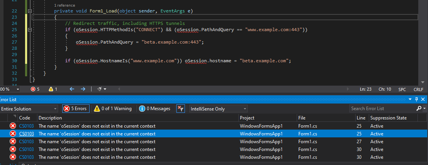Open the Entire Solution scope dropdown
The width and height of the screenshot is (428, 165).
tap(29, 109)
